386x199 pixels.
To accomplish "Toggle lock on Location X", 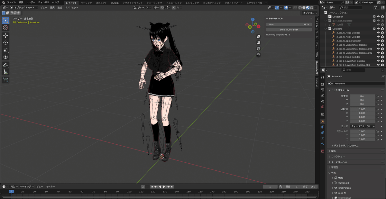I will tap(377, 96).
